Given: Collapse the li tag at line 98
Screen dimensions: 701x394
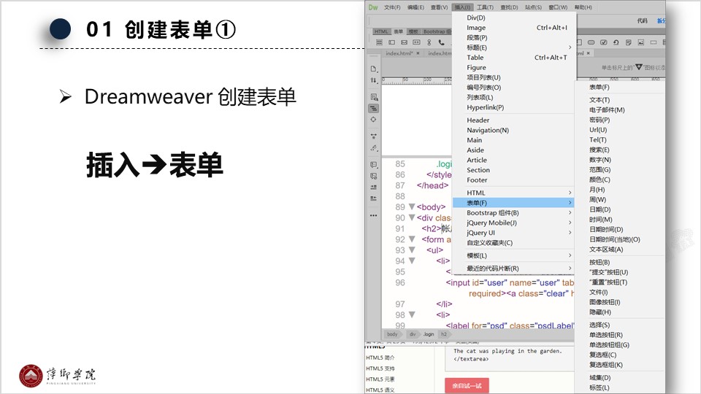Looking at the screenshot, I should pos(412,314).
